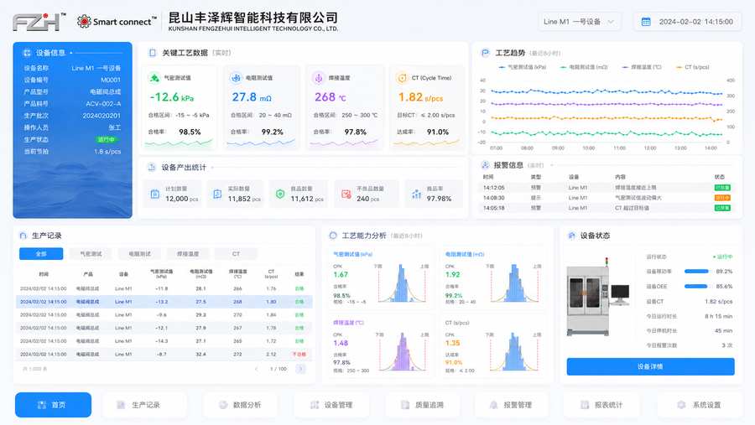Toggle the 焊接温度 (℃) chart legend
This screenshot has height=425, width=755.
pos(642,67)
